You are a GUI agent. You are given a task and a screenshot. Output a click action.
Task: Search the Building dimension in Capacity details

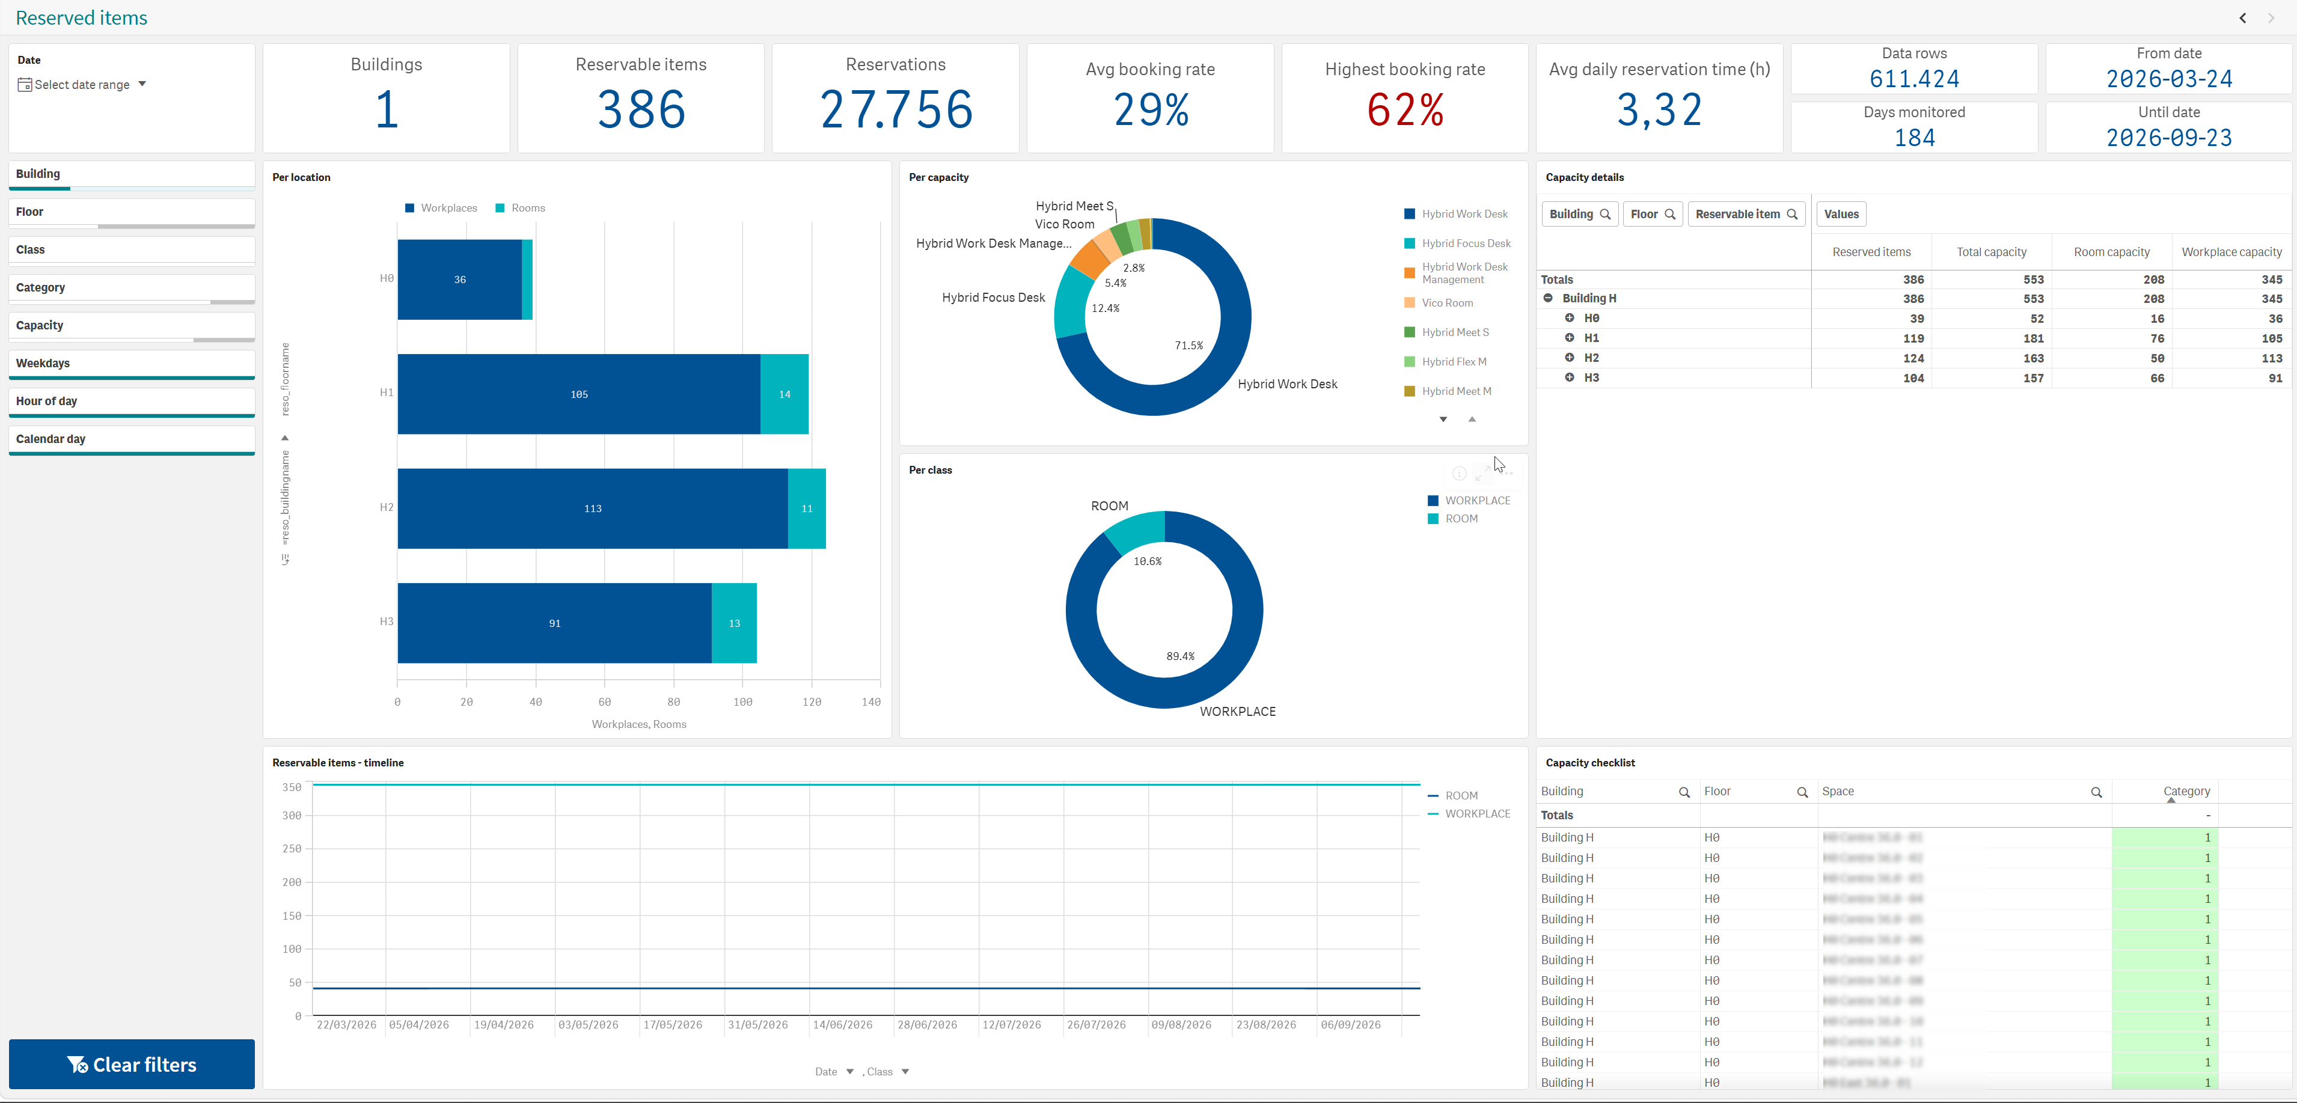[x=1605, y=214]
